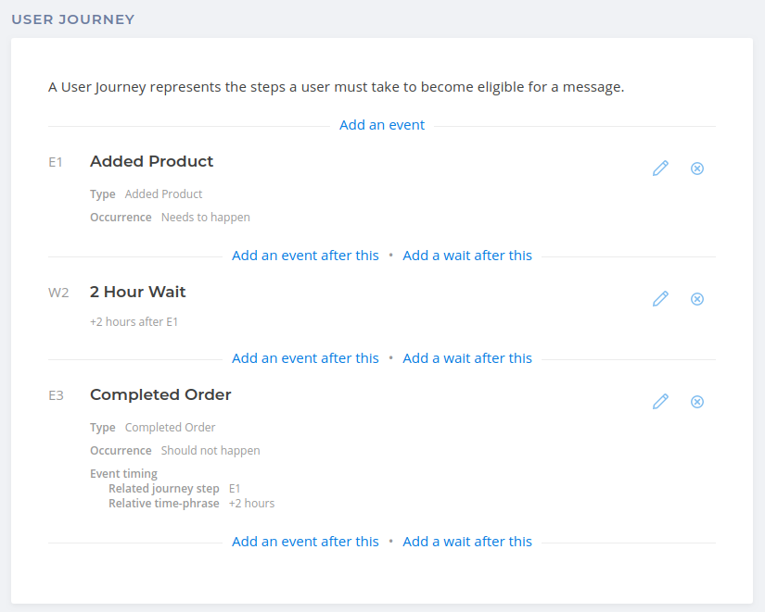Add an event after the Completed Order step

pos(305,542)
